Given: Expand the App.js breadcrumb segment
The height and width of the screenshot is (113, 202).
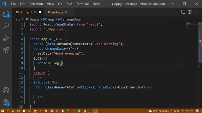Looking at the screenshot, I should tap(32, 19).
